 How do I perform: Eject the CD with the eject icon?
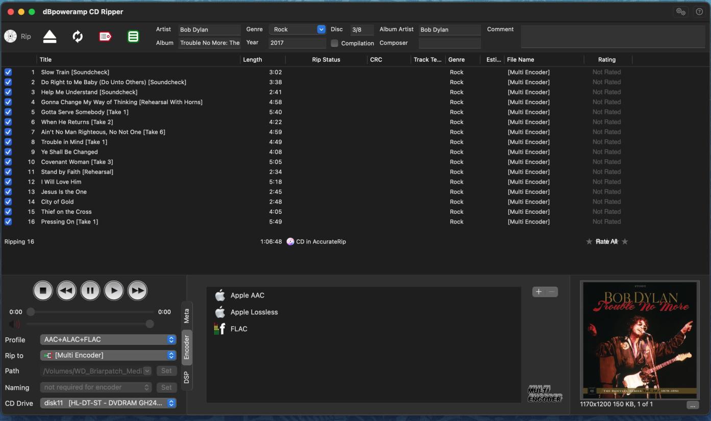(50, 36)
